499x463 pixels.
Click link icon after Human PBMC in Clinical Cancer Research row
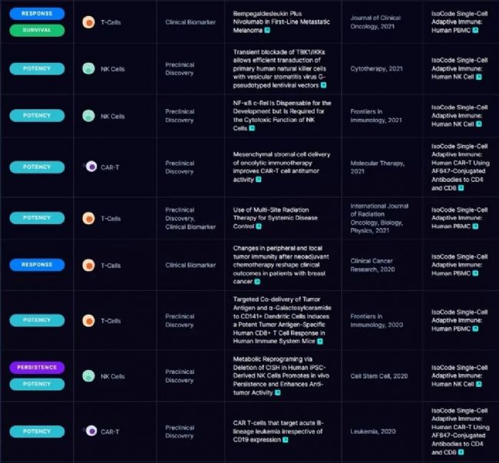tap(476, 273)
